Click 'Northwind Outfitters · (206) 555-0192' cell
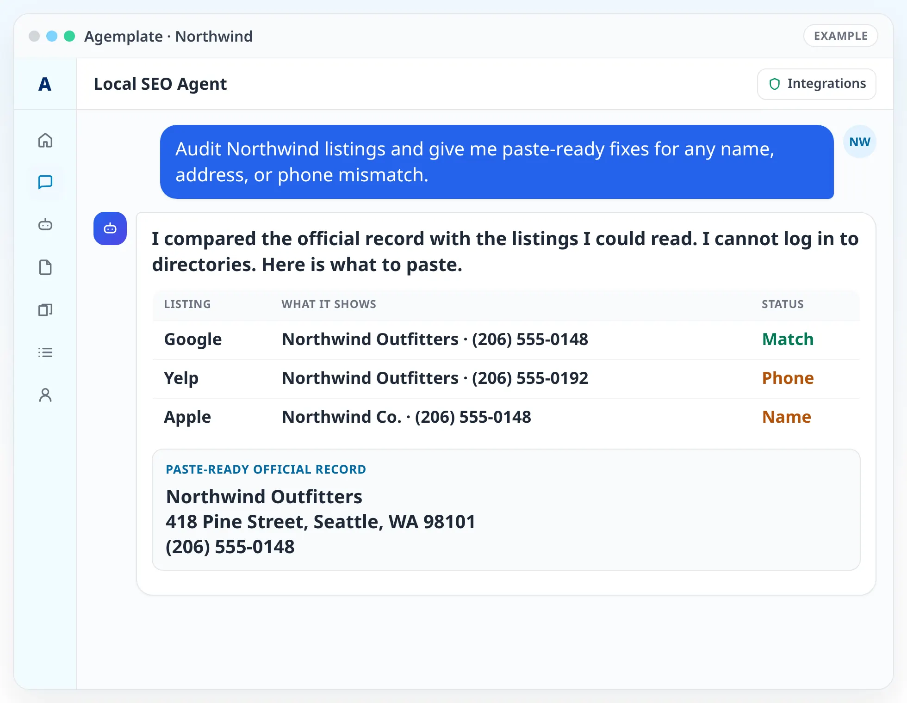Viewport: 907px width, 703px height. (435, 378)
